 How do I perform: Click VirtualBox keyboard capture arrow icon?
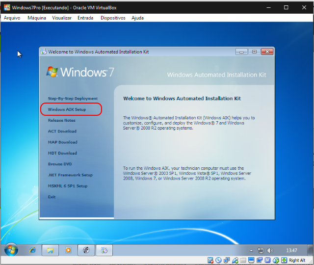[284, 260]
